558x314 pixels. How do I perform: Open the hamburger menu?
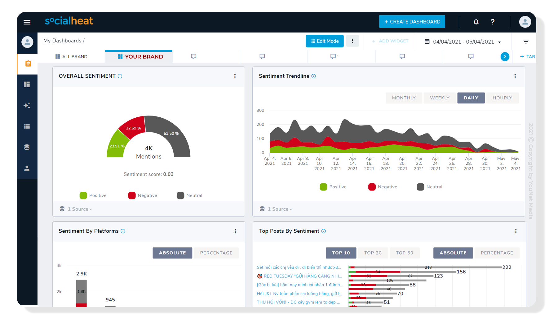[27, 22]
